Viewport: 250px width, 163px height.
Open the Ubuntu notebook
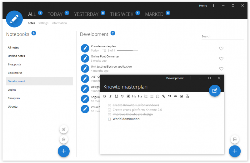pos(40,107)
